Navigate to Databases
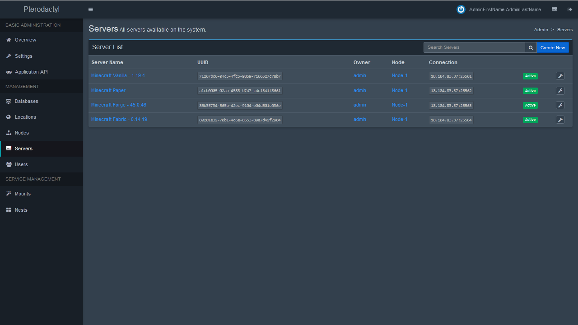This screenshot has width=578, height=325. pos(42,101)
